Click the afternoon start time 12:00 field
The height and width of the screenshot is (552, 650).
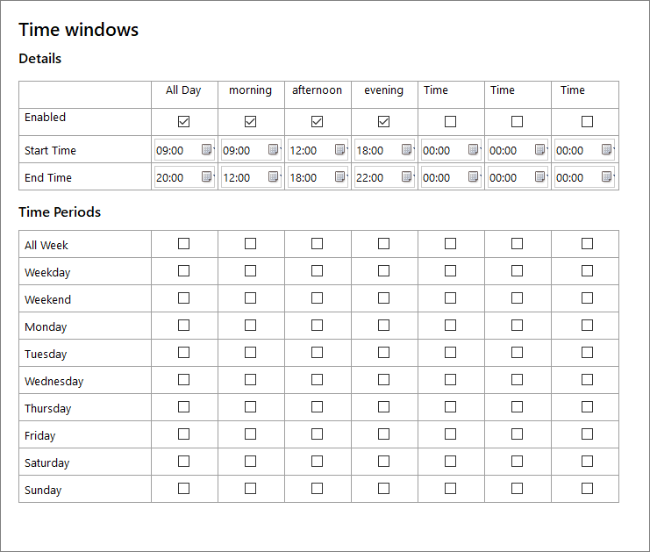[318, 150]
